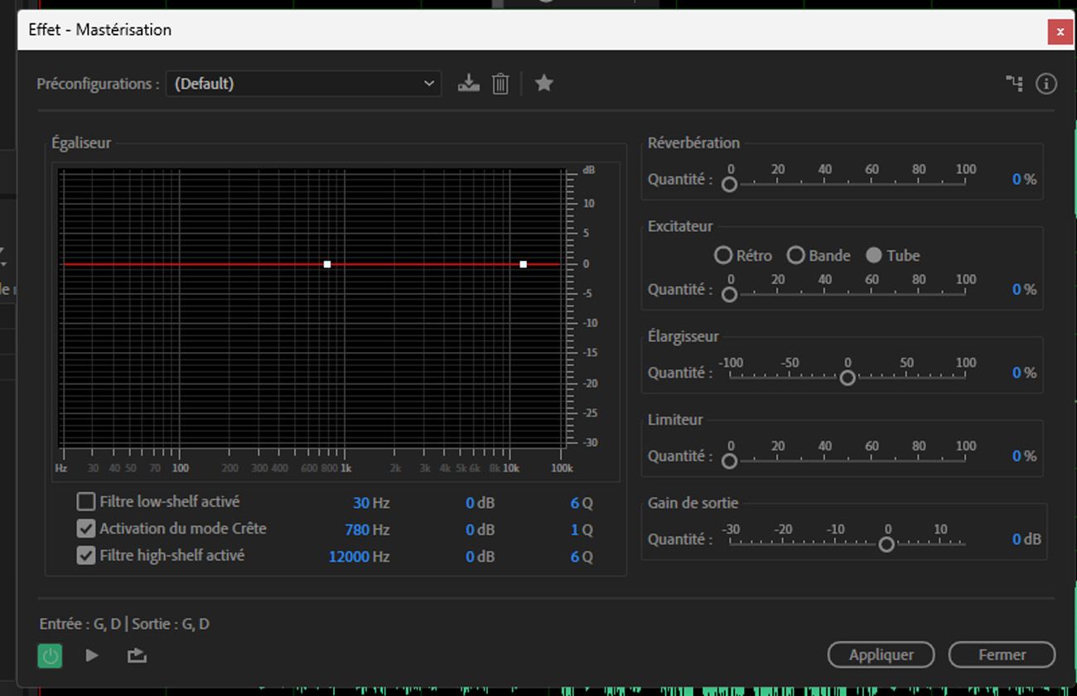Select the Tube exciter mode
The width and height of the screenshot is (1077, 696).
pos(874,255)
